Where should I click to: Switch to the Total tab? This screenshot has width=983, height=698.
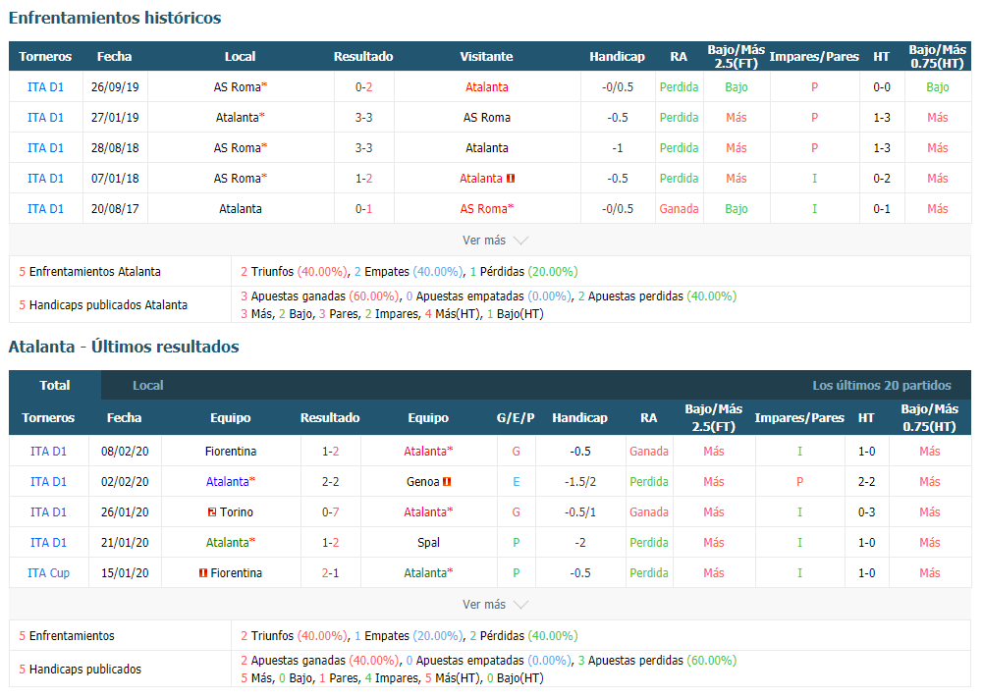click(x=55, y=386)
